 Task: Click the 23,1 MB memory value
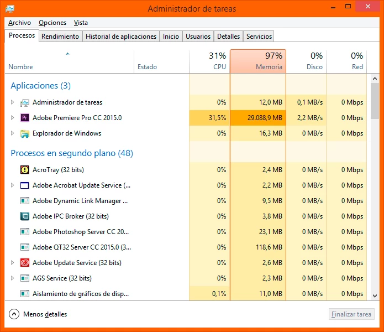271,232
